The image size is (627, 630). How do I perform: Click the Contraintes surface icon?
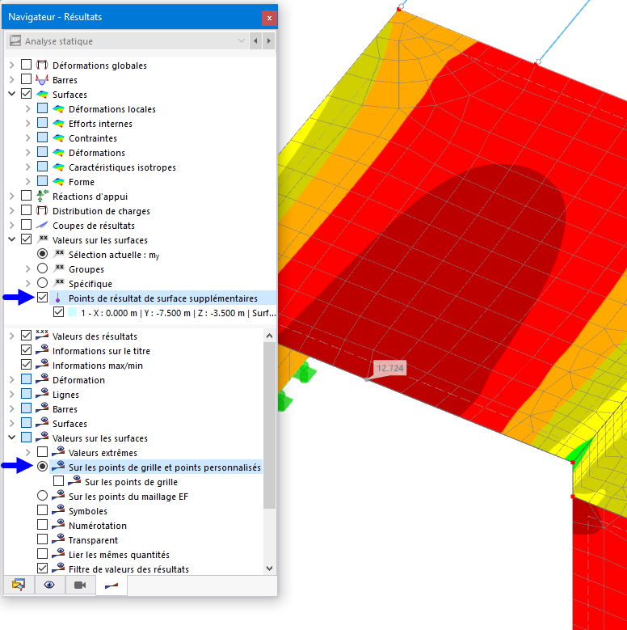[58, 138]
